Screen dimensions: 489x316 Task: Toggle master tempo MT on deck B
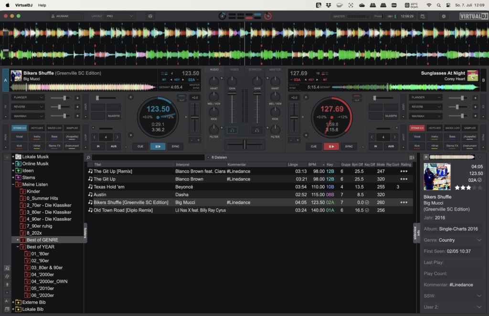[325, 80]
